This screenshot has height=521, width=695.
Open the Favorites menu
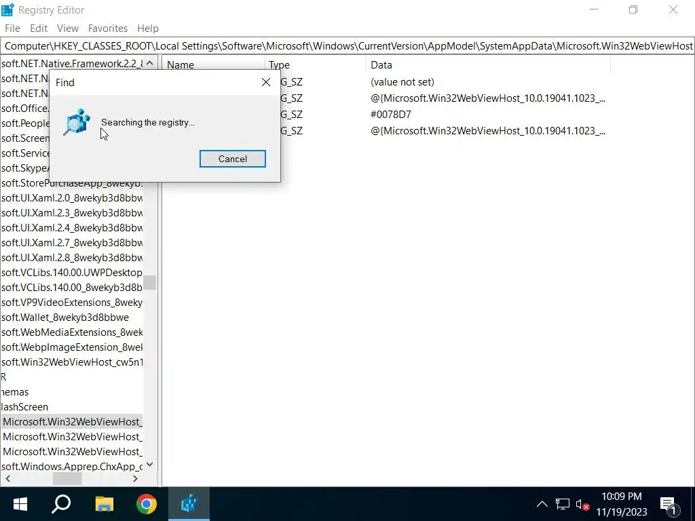click(108, 28)
